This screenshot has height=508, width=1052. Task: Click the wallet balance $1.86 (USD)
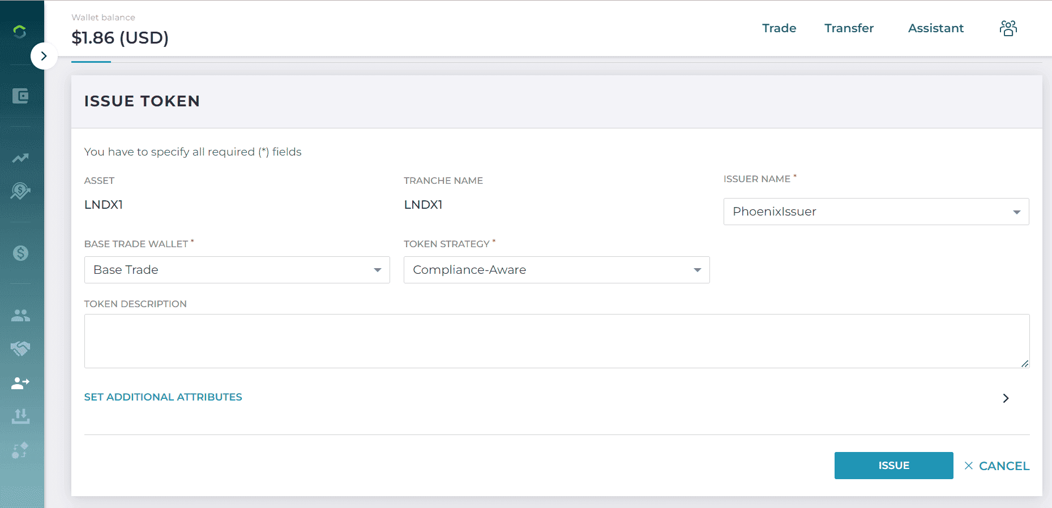(120, 38)
